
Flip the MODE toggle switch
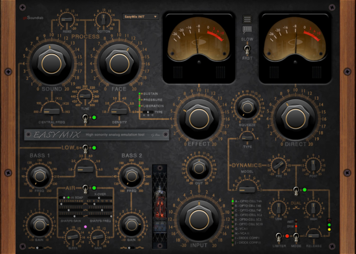[296, 237]
